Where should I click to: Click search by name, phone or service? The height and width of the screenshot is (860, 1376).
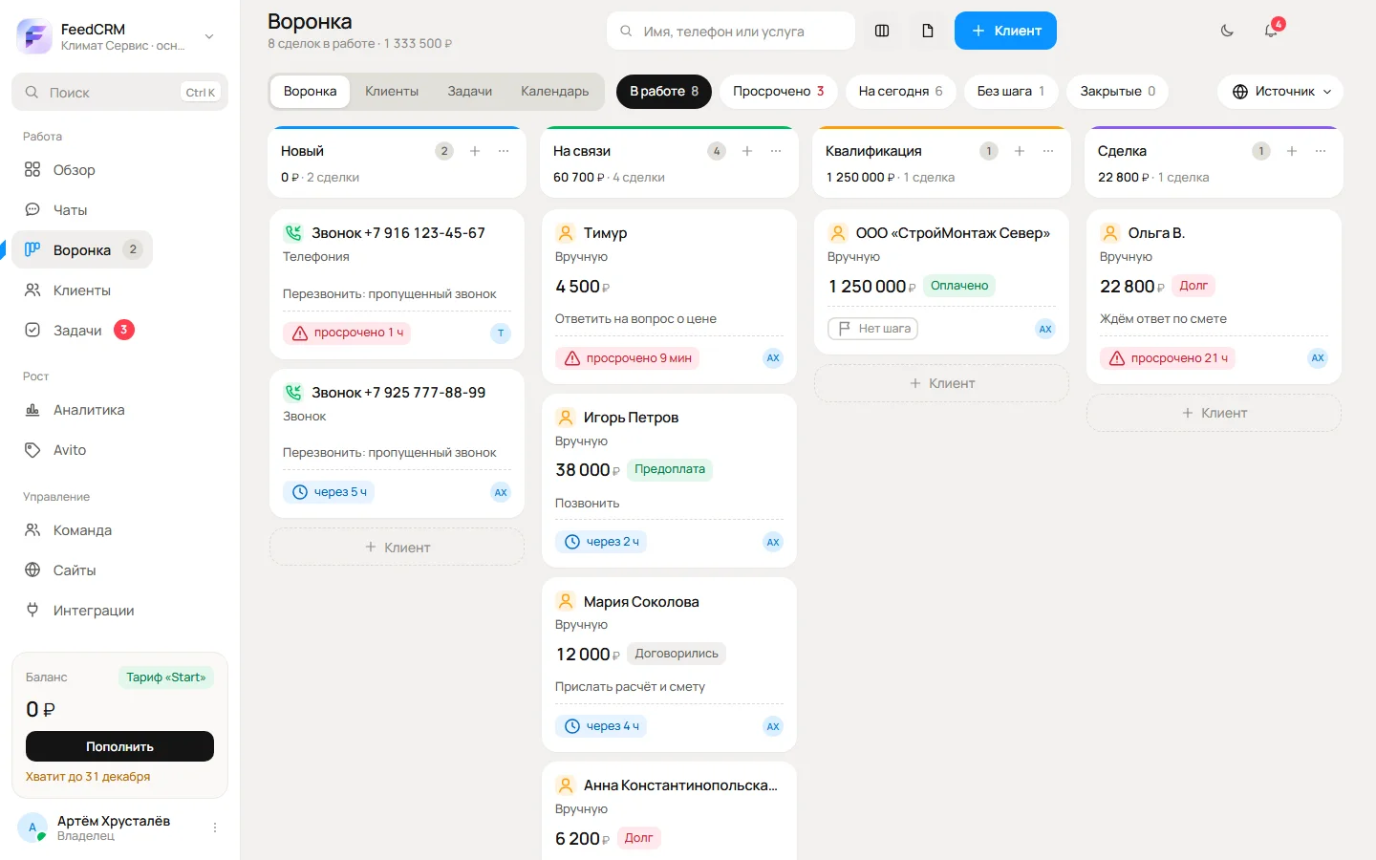coord(731,31)
